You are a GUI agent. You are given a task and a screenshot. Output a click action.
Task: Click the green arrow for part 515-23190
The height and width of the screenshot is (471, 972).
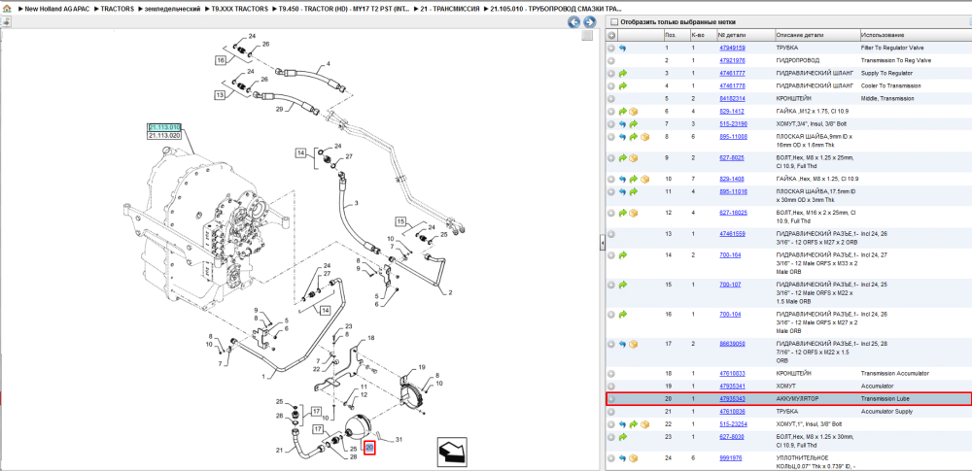coord(634,124)
